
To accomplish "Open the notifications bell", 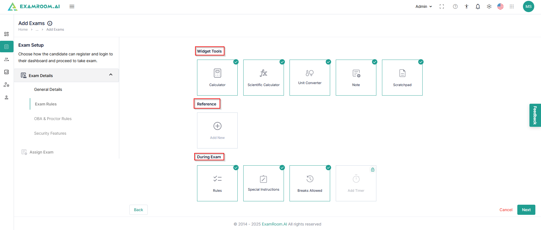I will click(478, 6).
